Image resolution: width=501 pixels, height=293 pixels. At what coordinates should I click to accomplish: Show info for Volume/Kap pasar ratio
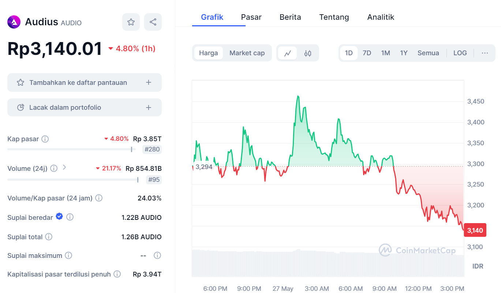(99, 198)
